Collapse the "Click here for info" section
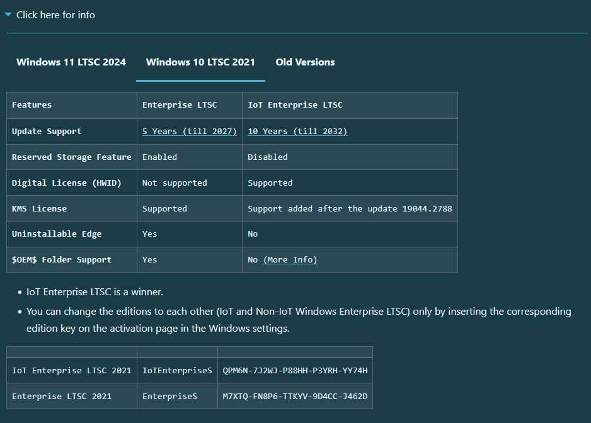This screenshot has height=423, width=591. (50, 15)
